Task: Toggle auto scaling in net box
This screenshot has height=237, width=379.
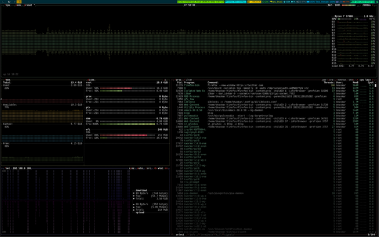Action: coord(140,168)
